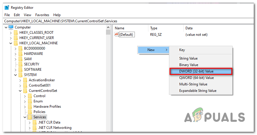Viewport: 257px width, 135px height.
Task: Click the tree pane scroll up arrow
Action: pyautogui.click(x=108, y=27)
